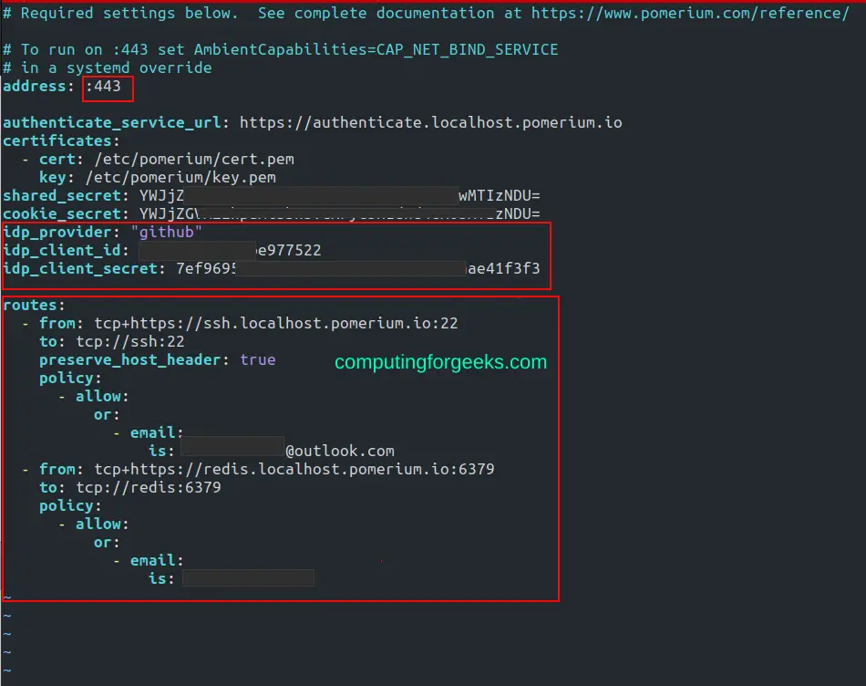Click key path /etc/pomerium/key.pem
Image resolution: width=866 pixels, height=686 pixels.
click(180, 178)
